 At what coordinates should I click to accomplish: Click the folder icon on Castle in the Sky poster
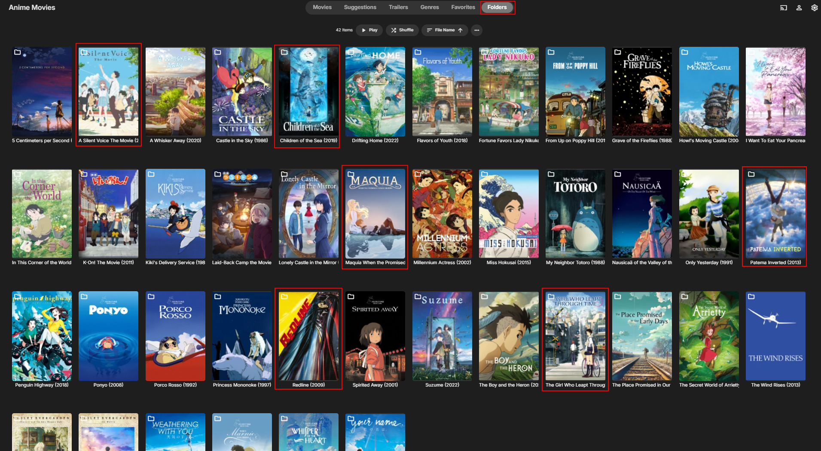click(x=218, y=52)
